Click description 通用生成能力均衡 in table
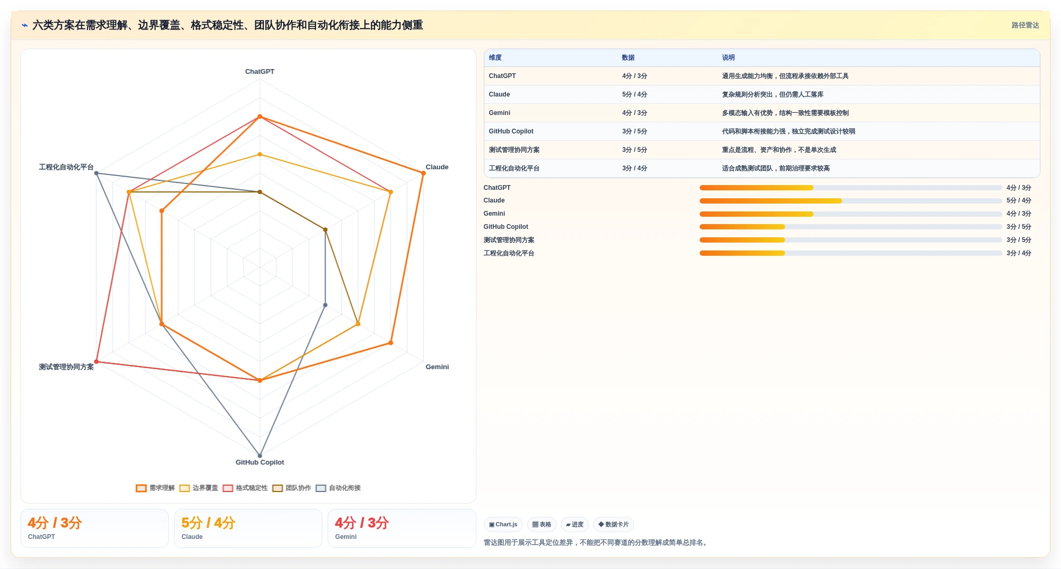 785,76
